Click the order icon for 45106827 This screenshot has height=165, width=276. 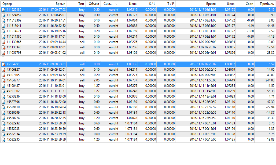coord(3,70)
